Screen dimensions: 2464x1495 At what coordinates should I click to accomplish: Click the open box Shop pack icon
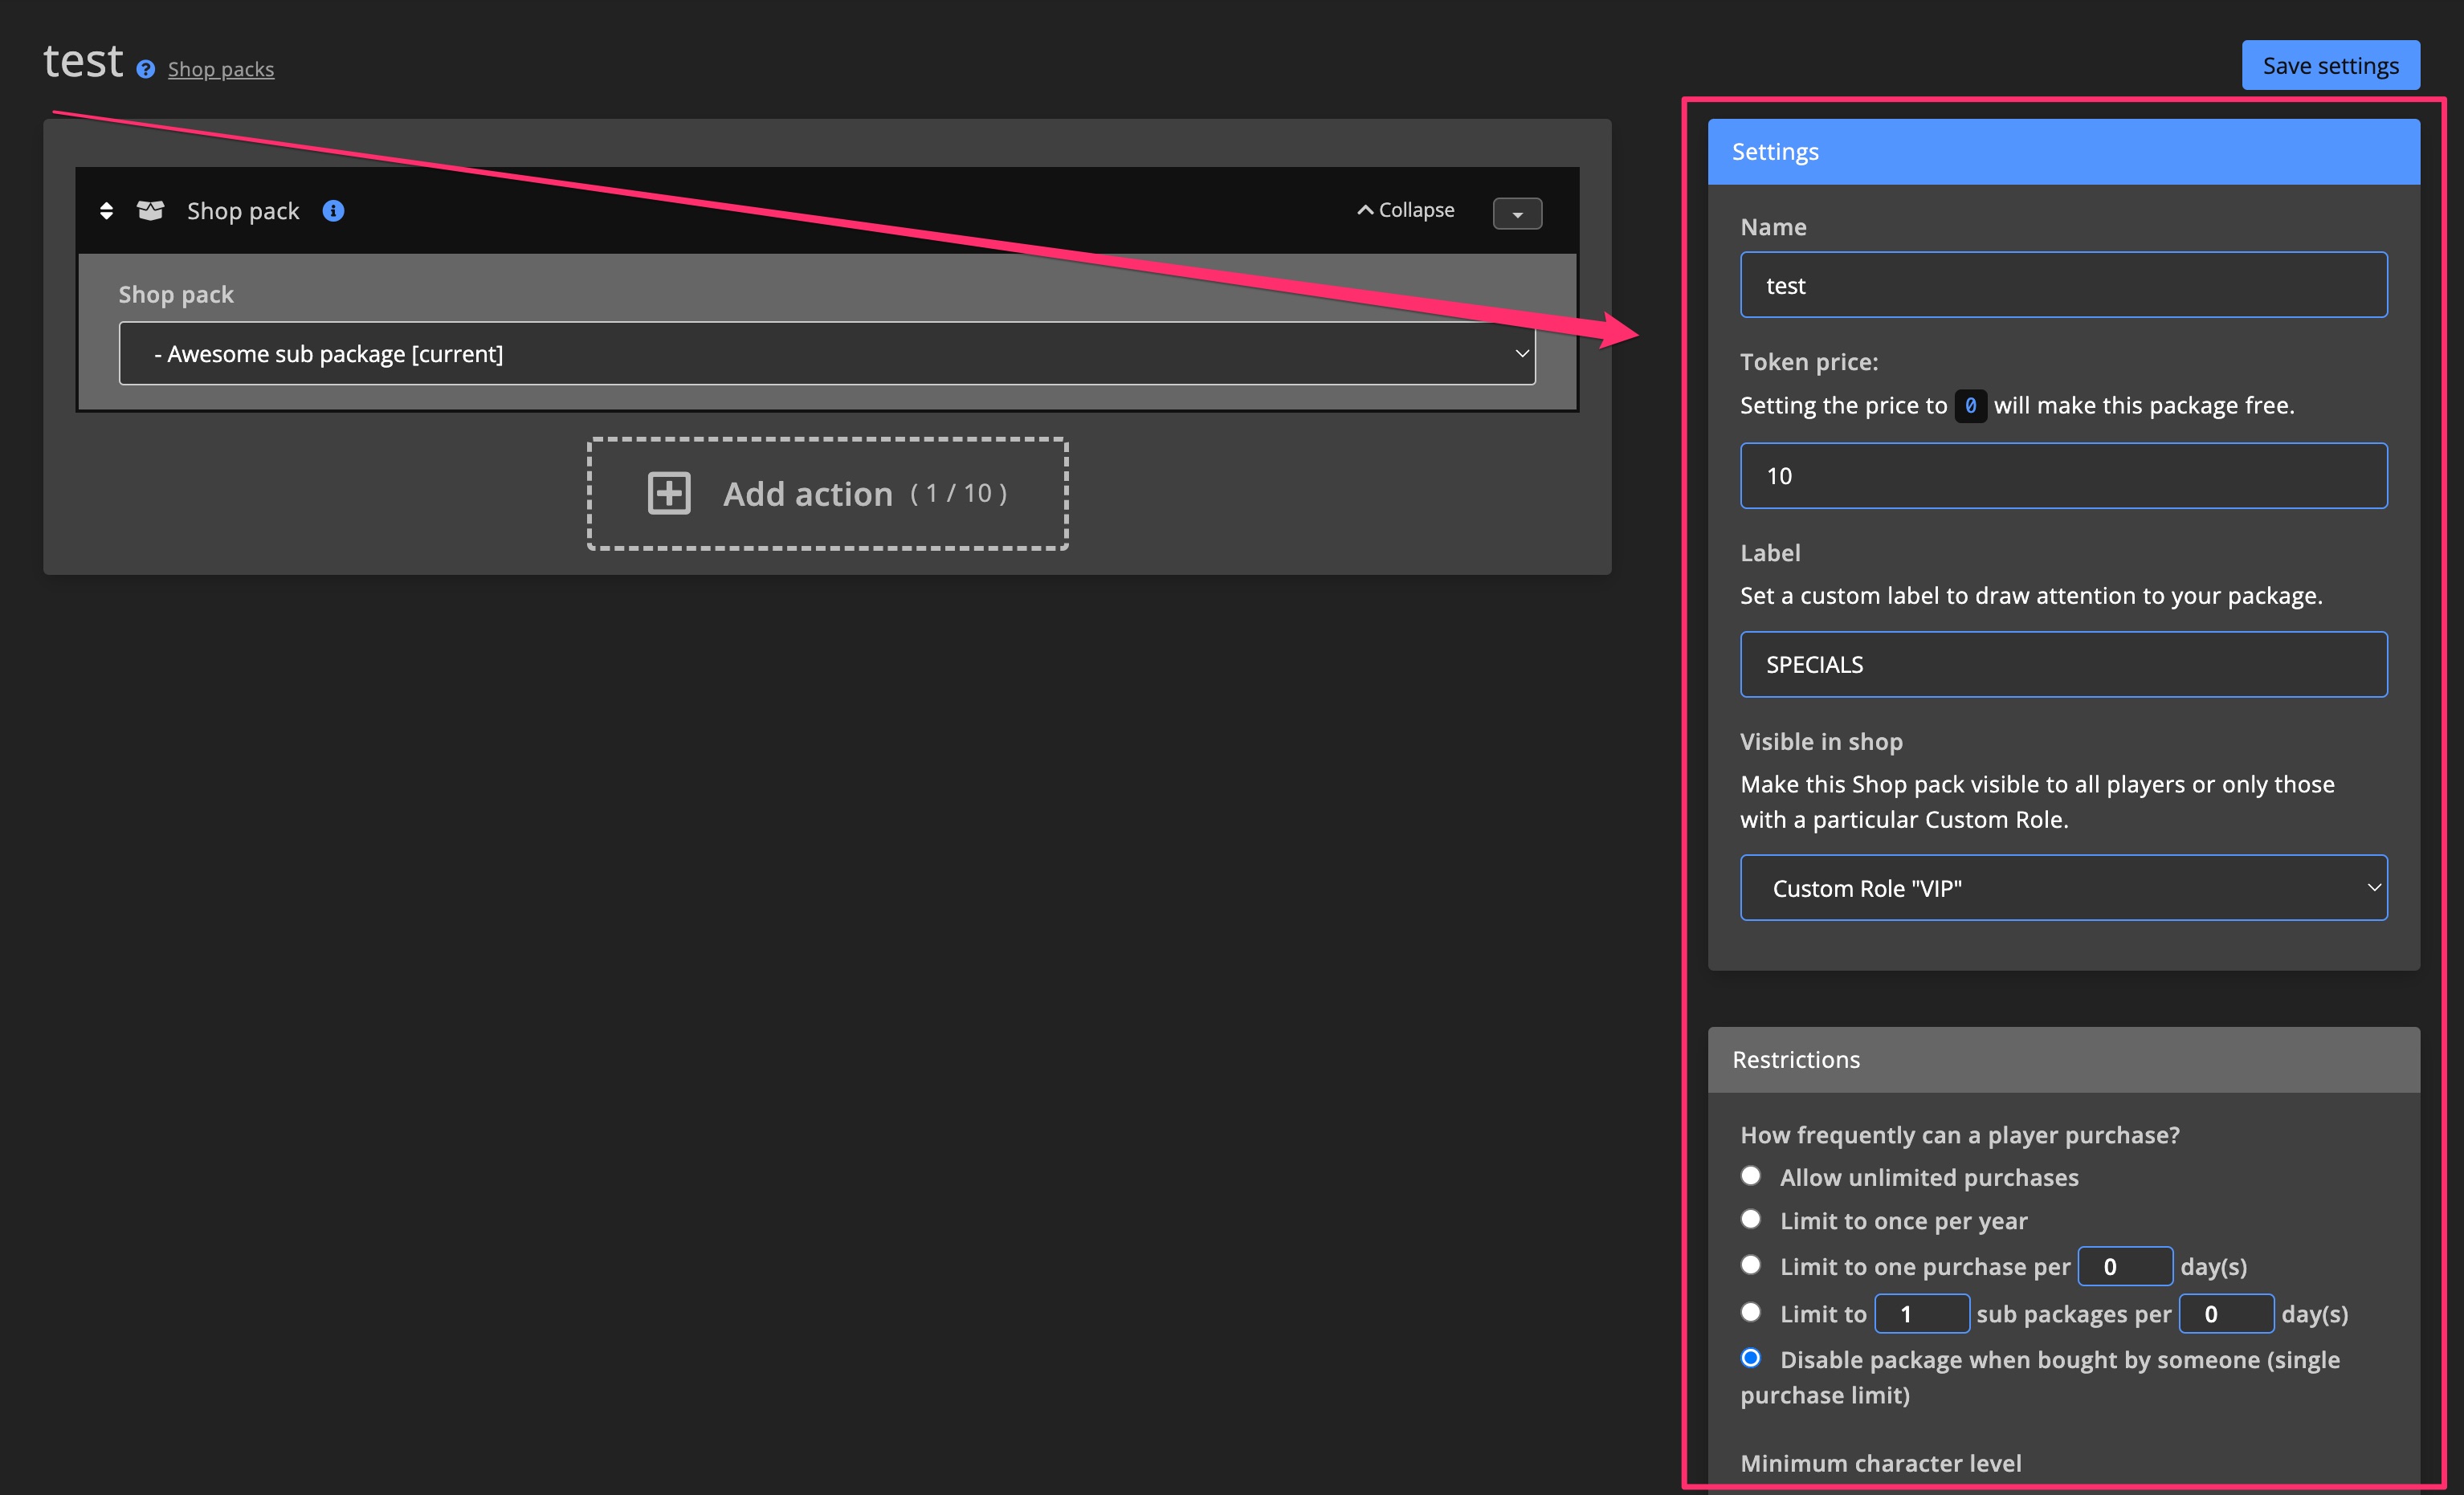click(151, 211)
